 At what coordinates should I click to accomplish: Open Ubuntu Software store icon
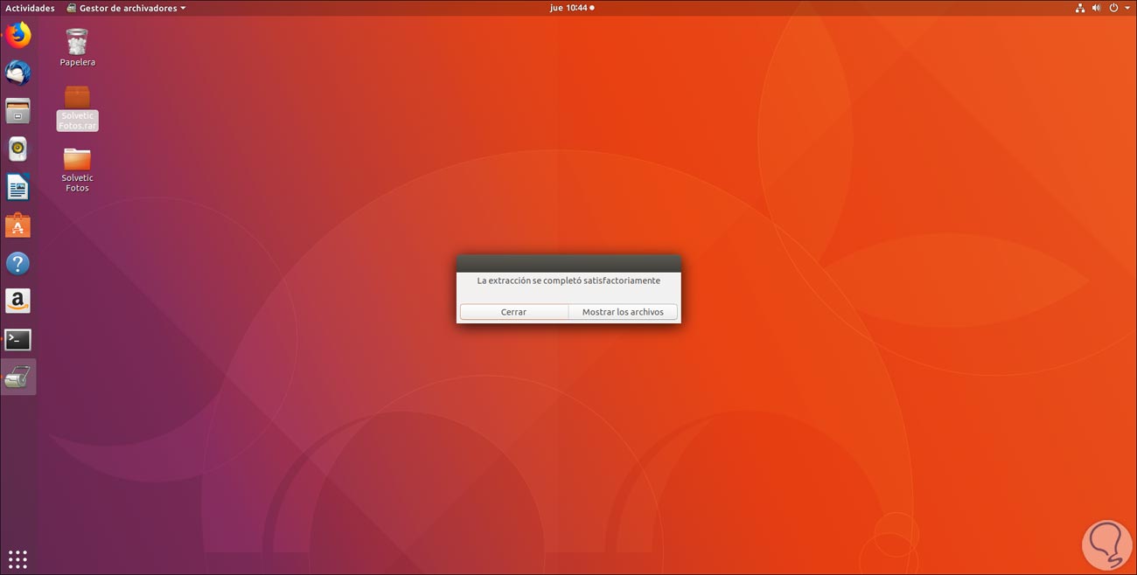(17, 225)
